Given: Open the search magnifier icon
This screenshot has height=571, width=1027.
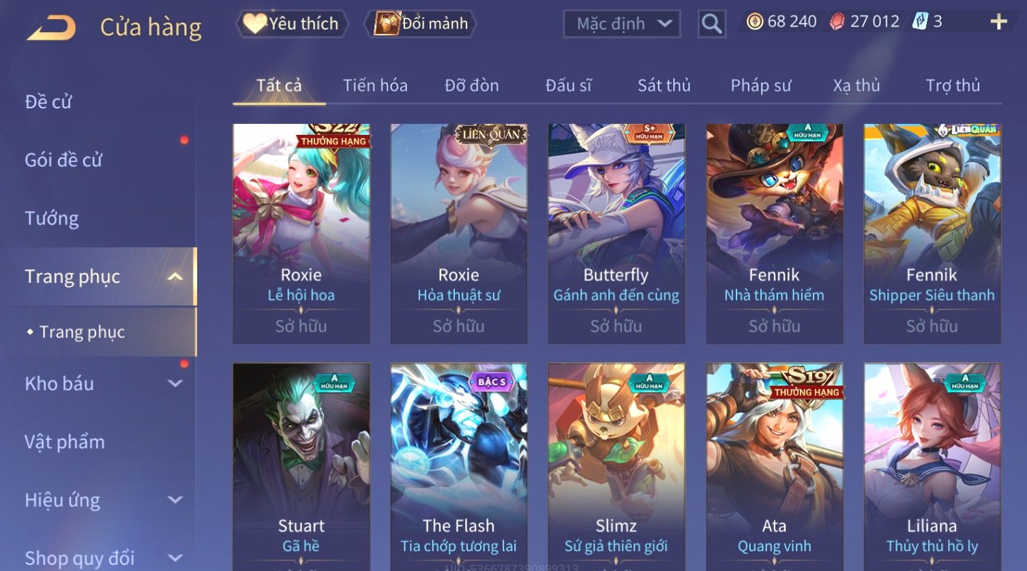Looking at the screenshot, I should pos(711,24).
